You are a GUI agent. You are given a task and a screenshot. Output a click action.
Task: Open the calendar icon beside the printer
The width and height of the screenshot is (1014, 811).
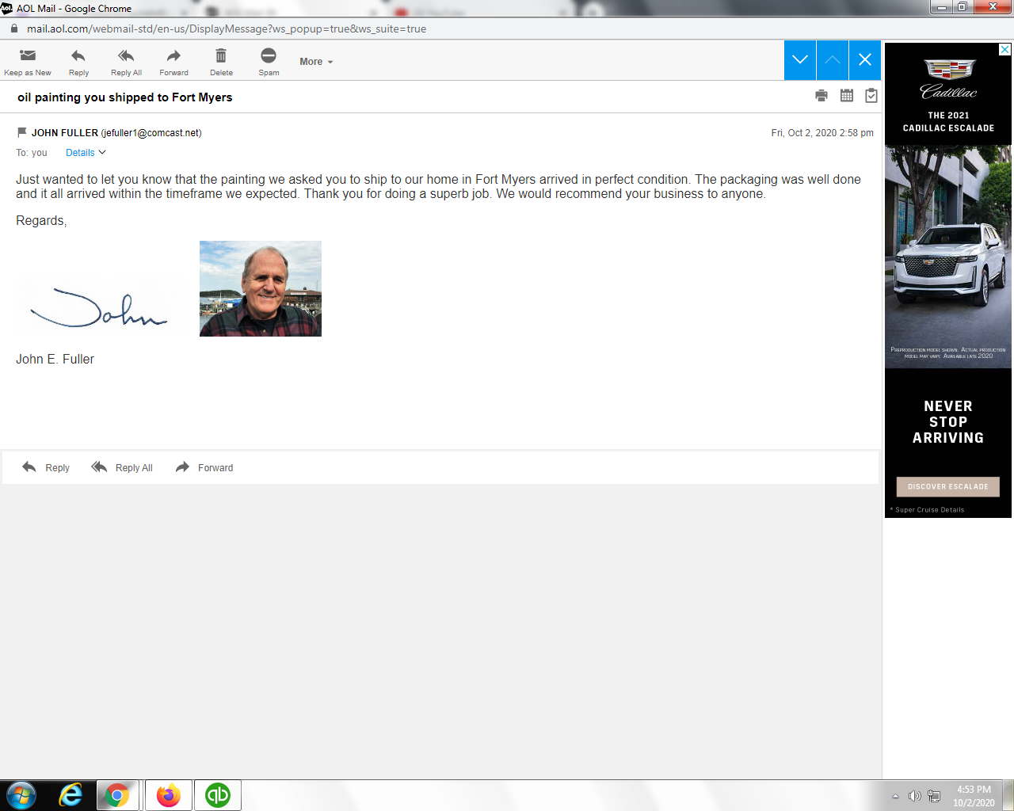click(x=847, y=96)
